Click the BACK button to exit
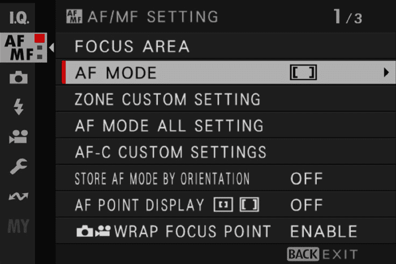 [x=303, y=254]
